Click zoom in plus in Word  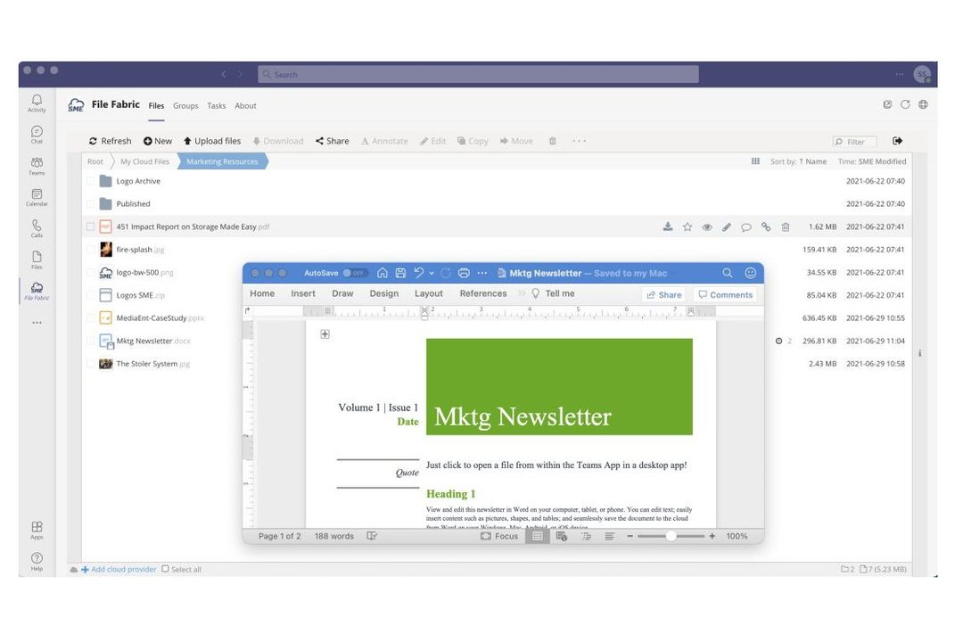click(x=712, y=536)
